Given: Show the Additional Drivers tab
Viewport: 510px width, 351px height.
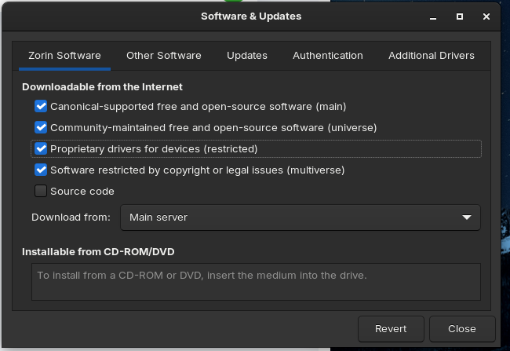Looking at the screenshot, I should [431, 56].
